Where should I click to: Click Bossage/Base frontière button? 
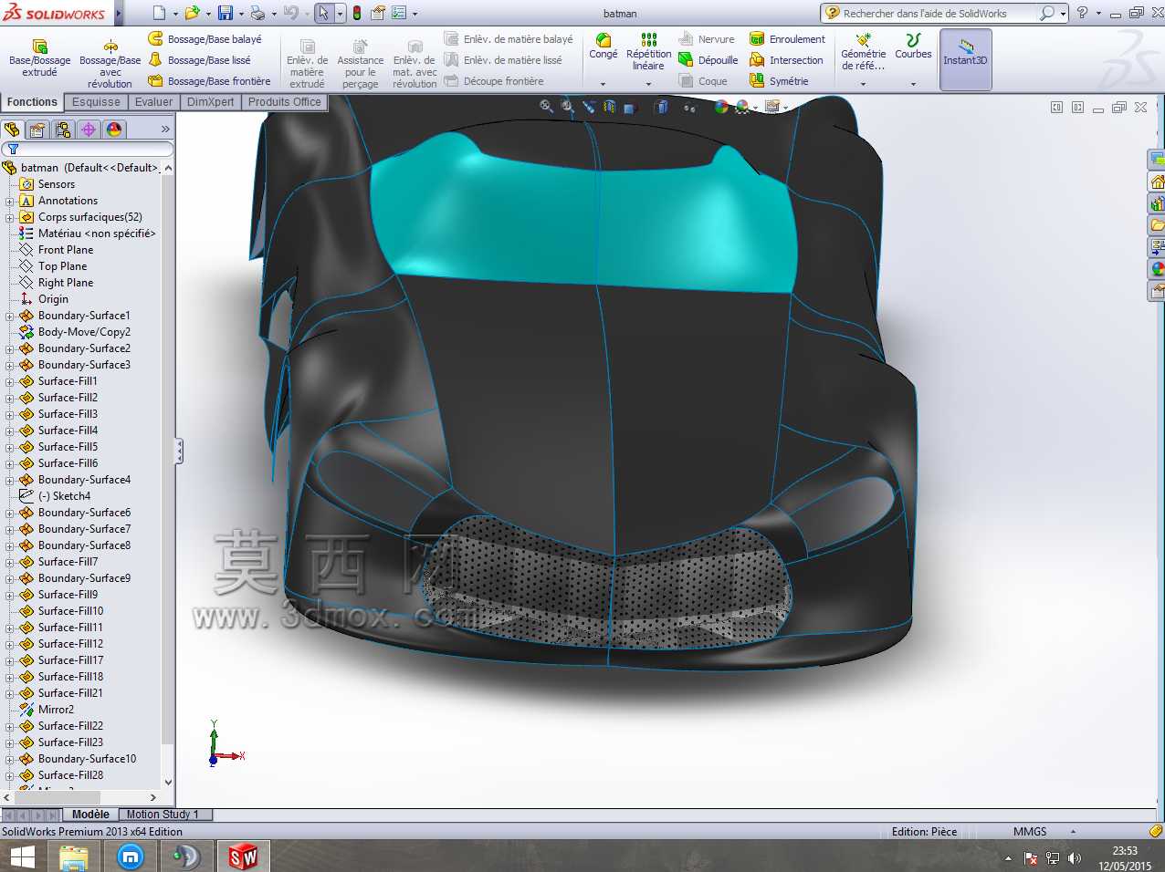pyautogui.click(x=209, y=81)
